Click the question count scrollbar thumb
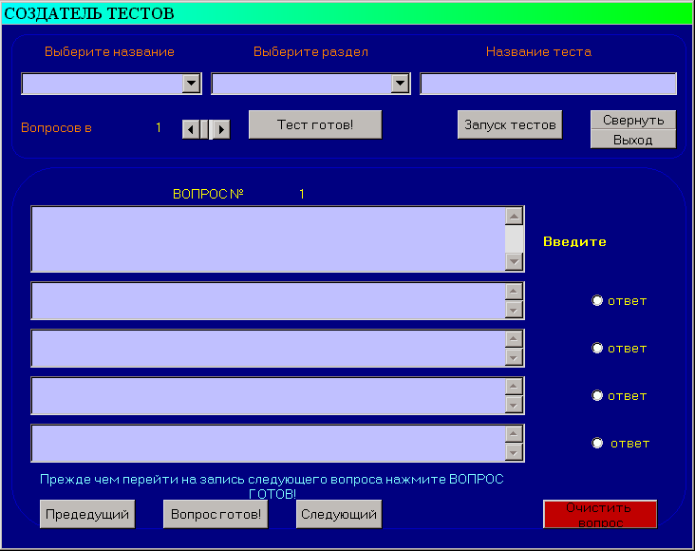The image size is (695, 551). pos(206,129)
